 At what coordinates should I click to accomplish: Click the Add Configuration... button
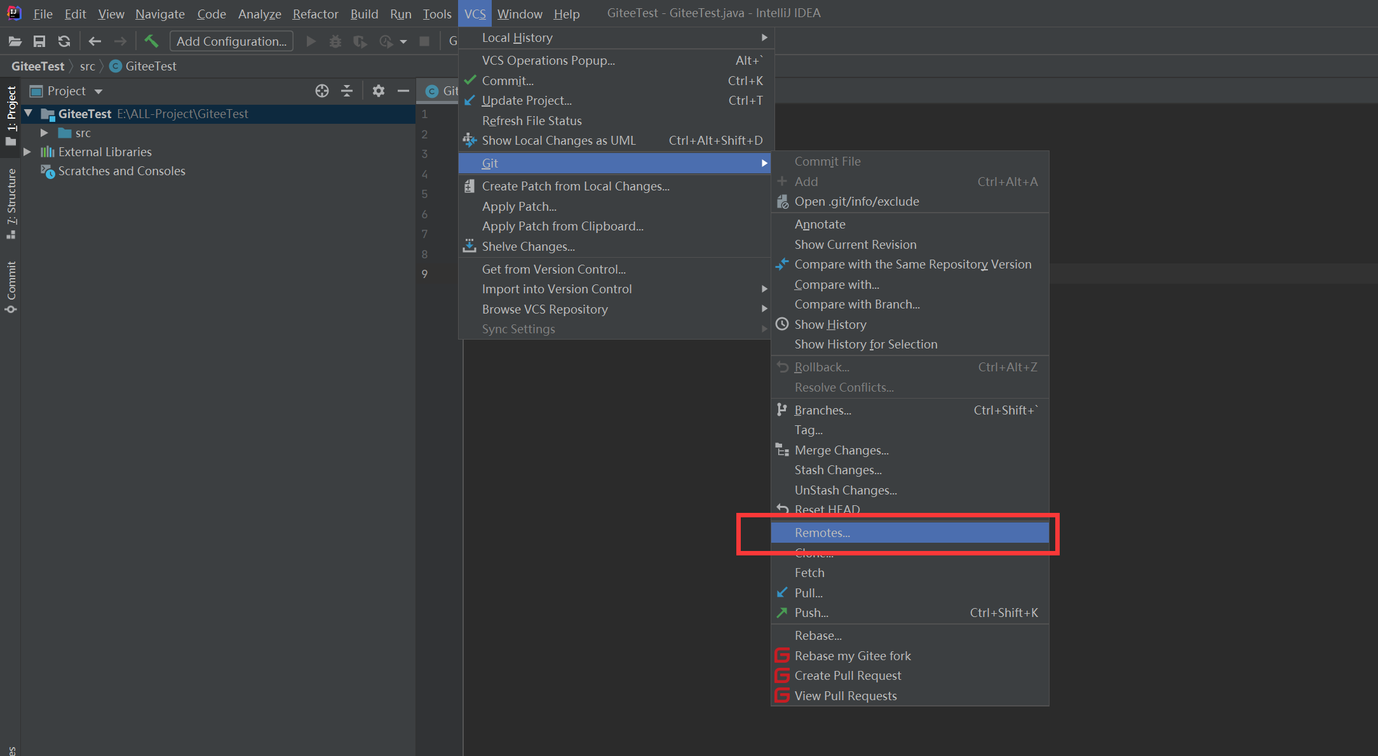(x=231, y=41)
